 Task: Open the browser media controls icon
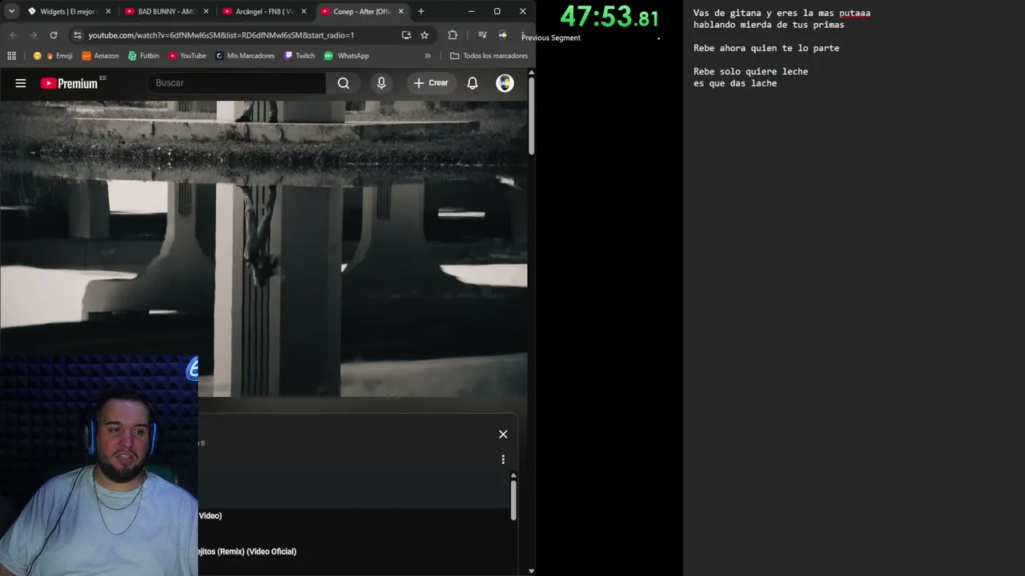(482, 35)
